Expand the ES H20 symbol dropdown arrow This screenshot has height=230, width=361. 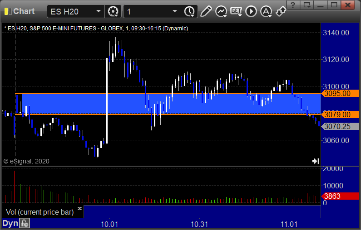point(98,11)
